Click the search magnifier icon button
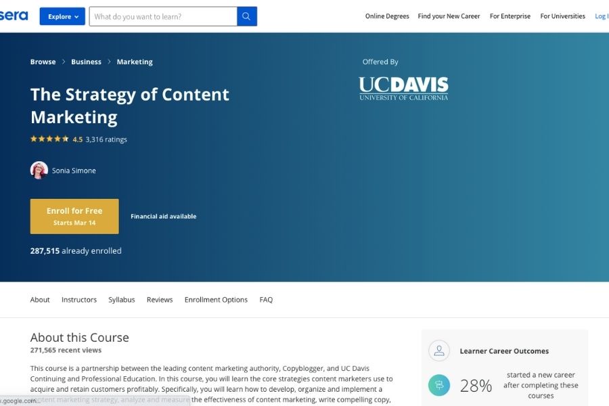609x406 pixels. (246, 16)
